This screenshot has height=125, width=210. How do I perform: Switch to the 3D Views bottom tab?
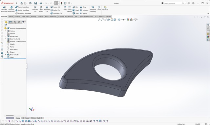click(26, 118)
